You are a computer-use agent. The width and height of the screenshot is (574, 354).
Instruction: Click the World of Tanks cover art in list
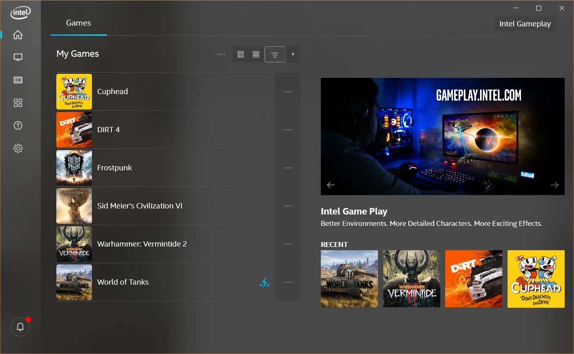tap(74, 282)
